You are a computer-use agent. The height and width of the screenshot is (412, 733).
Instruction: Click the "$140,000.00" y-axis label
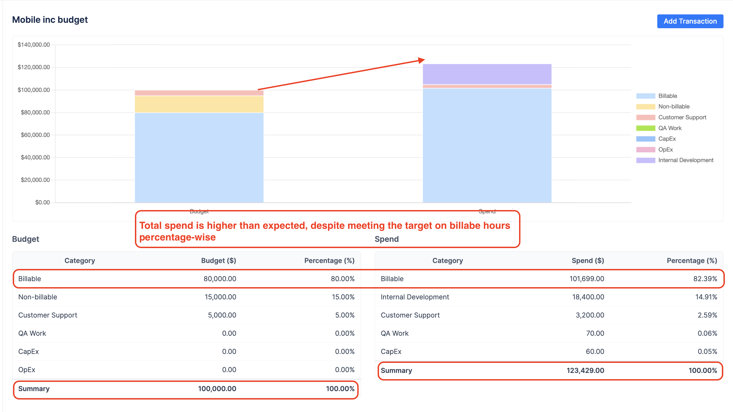pyautogui.click(x=34, y=45)
